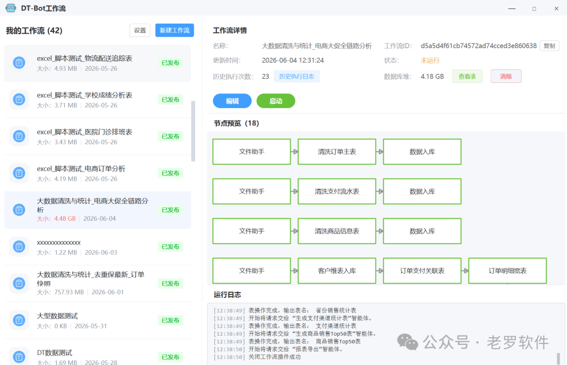The image size is (567, 365).
Task: Click update time 2026-06-04 12:31:24
Action: [x=293, y=60]
